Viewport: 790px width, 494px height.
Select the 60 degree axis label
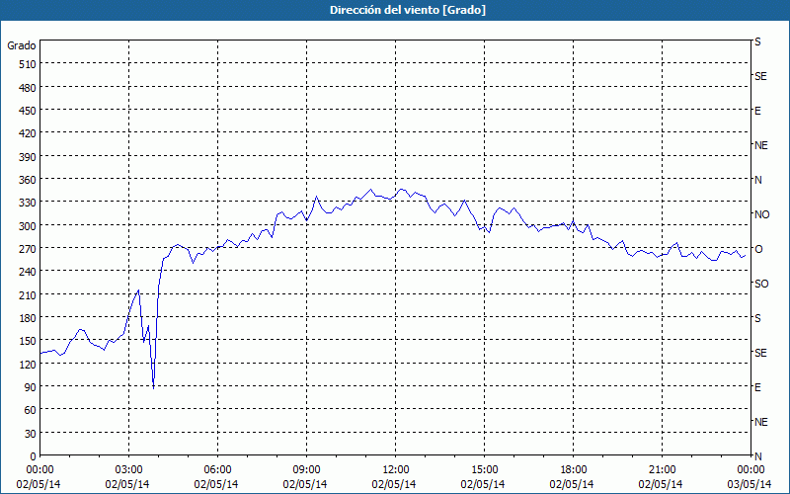31,410
